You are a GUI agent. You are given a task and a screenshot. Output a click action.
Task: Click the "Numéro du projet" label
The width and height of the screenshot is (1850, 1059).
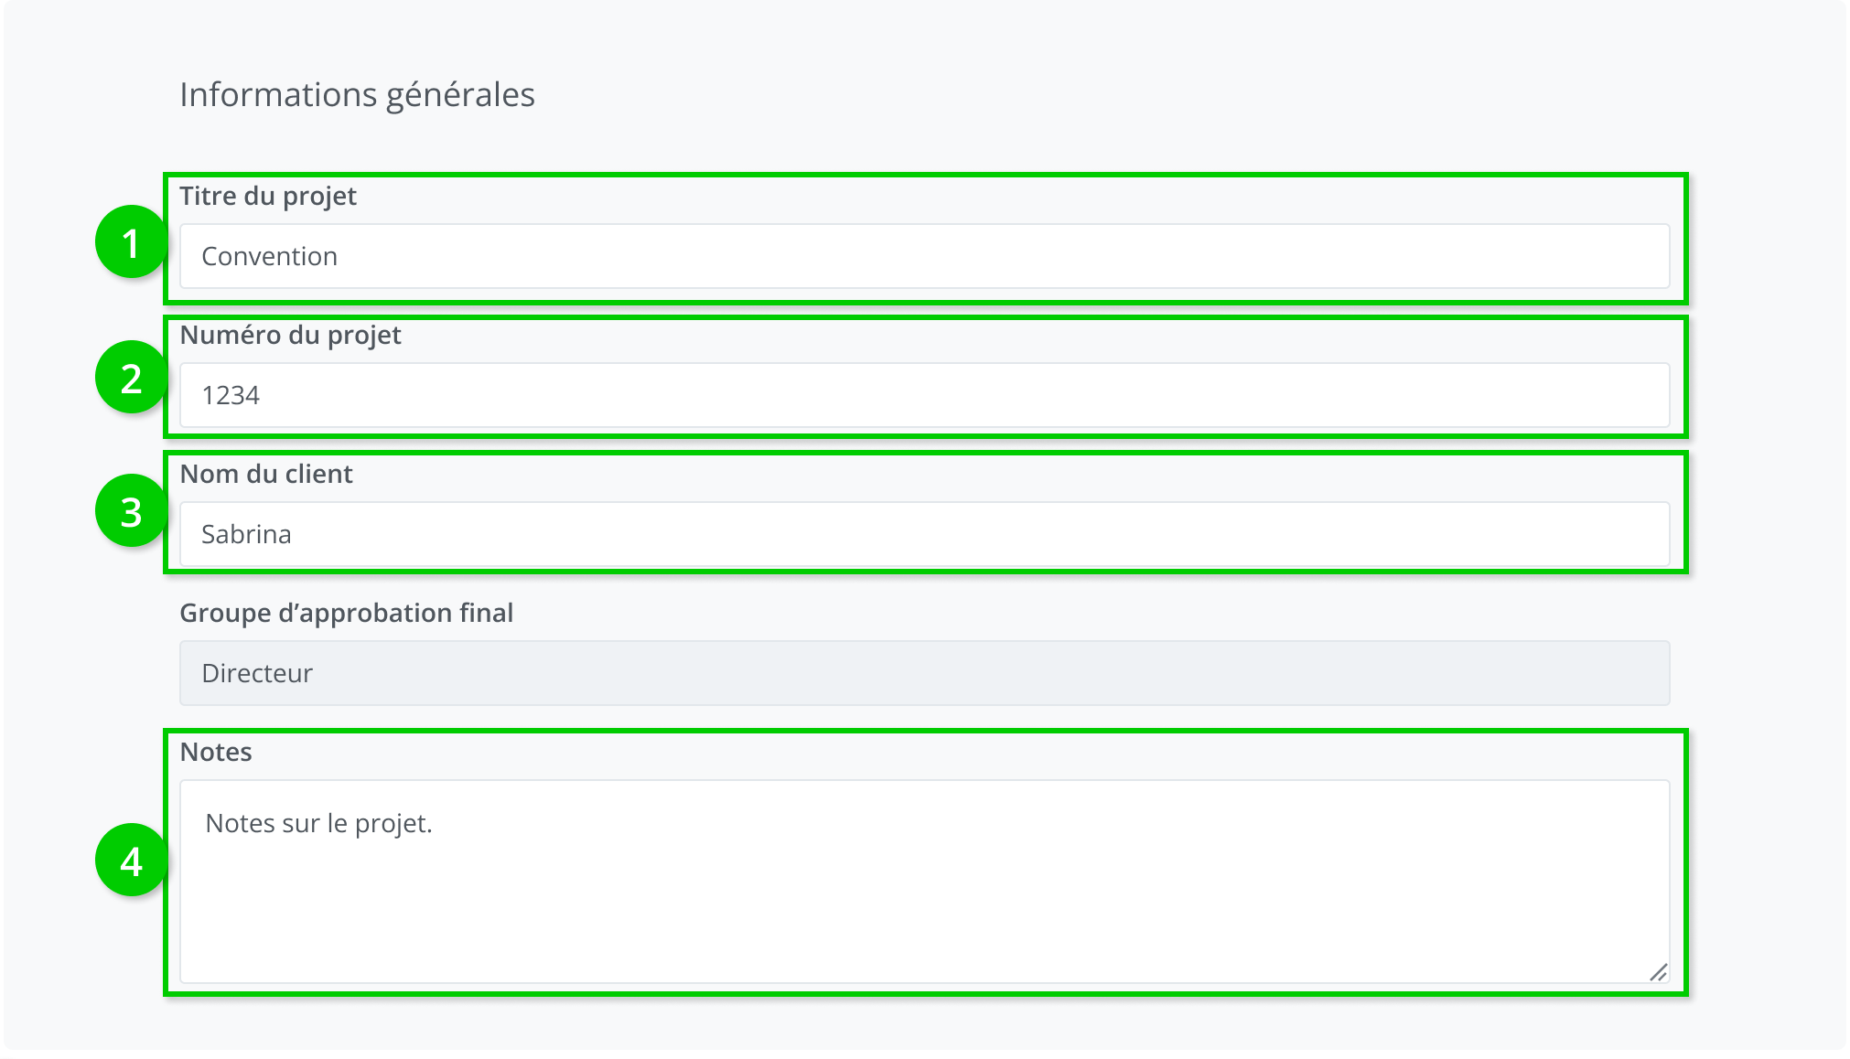(x=290, y=336)
